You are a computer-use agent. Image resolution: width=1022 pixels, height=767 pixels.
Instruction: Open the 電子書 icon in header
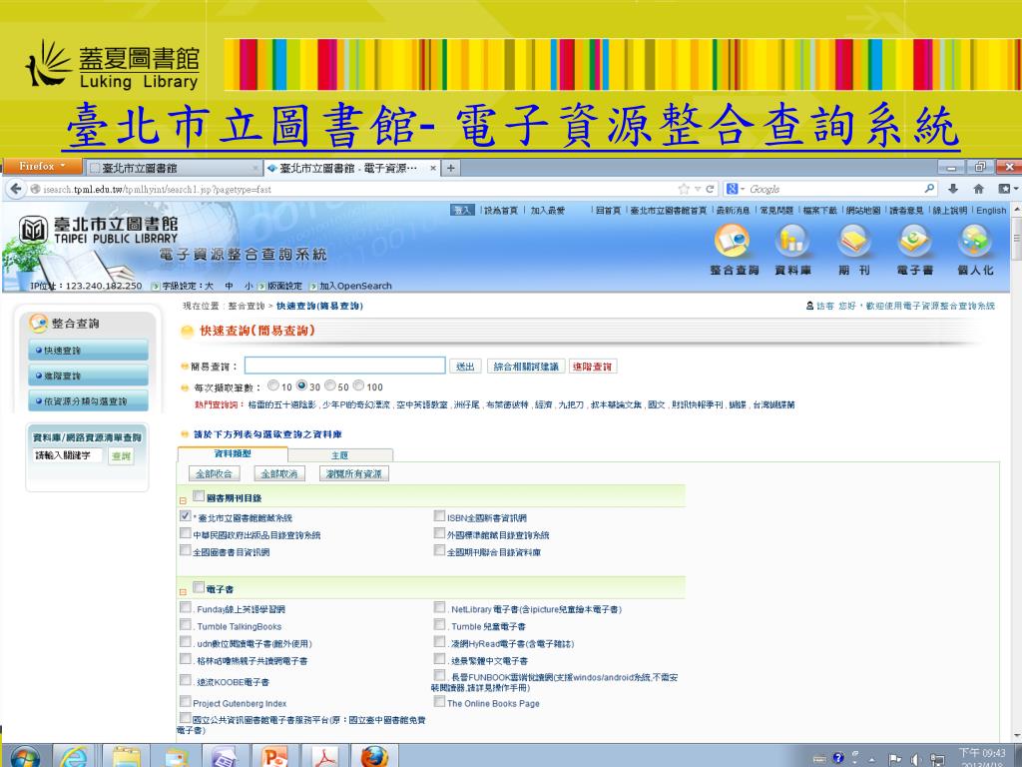pyautogui.click(x=914, y=241)
